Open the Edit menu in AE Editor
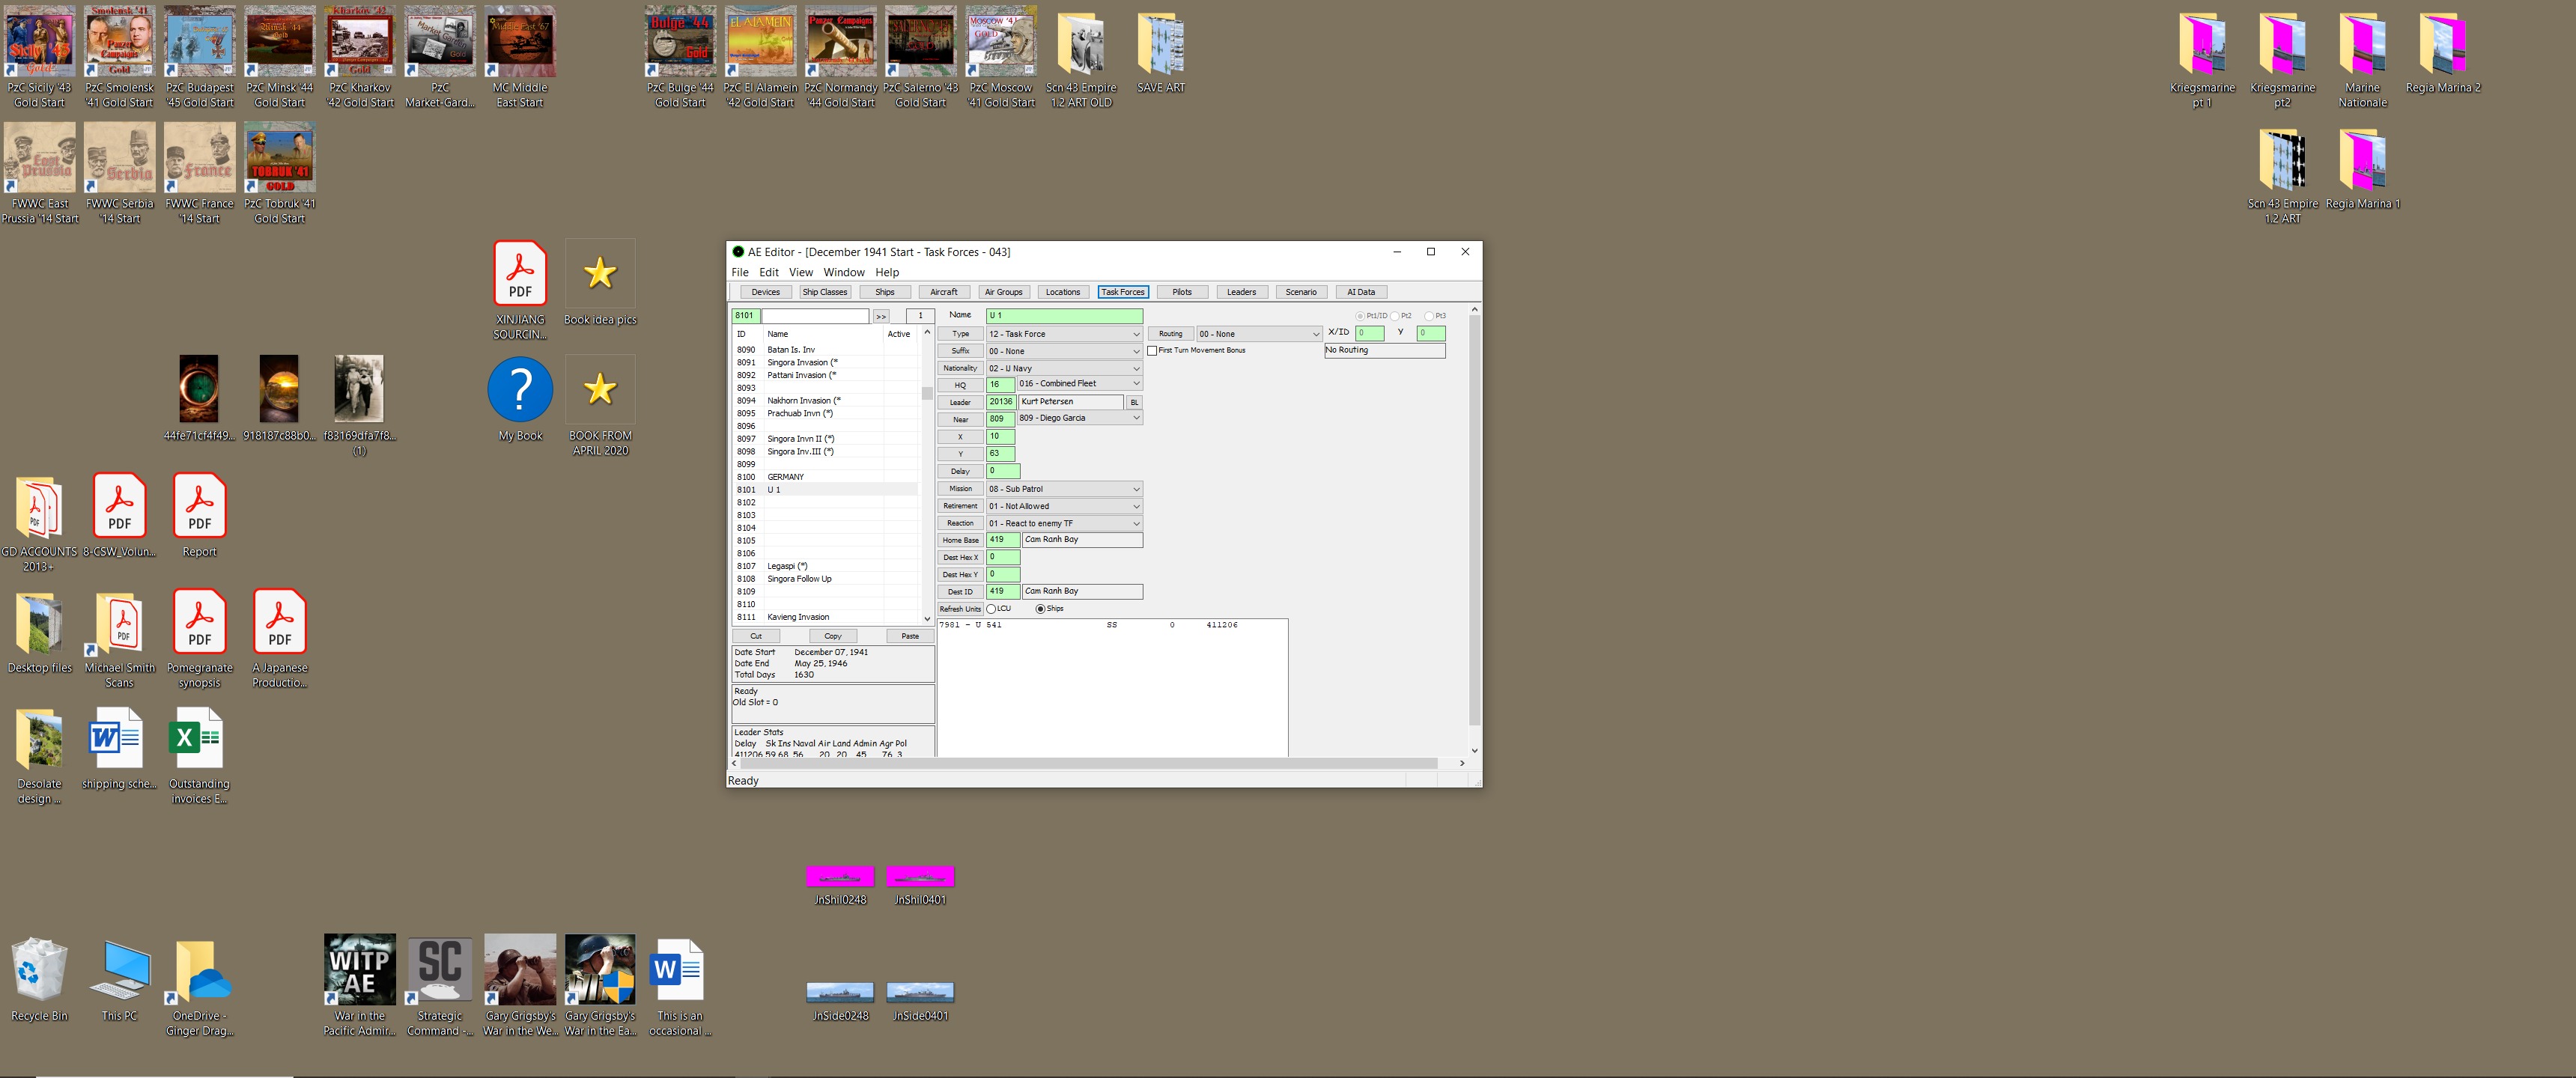Image resolution: width=2576 pixels, height=1078 pixels. [x=768, y=272]
